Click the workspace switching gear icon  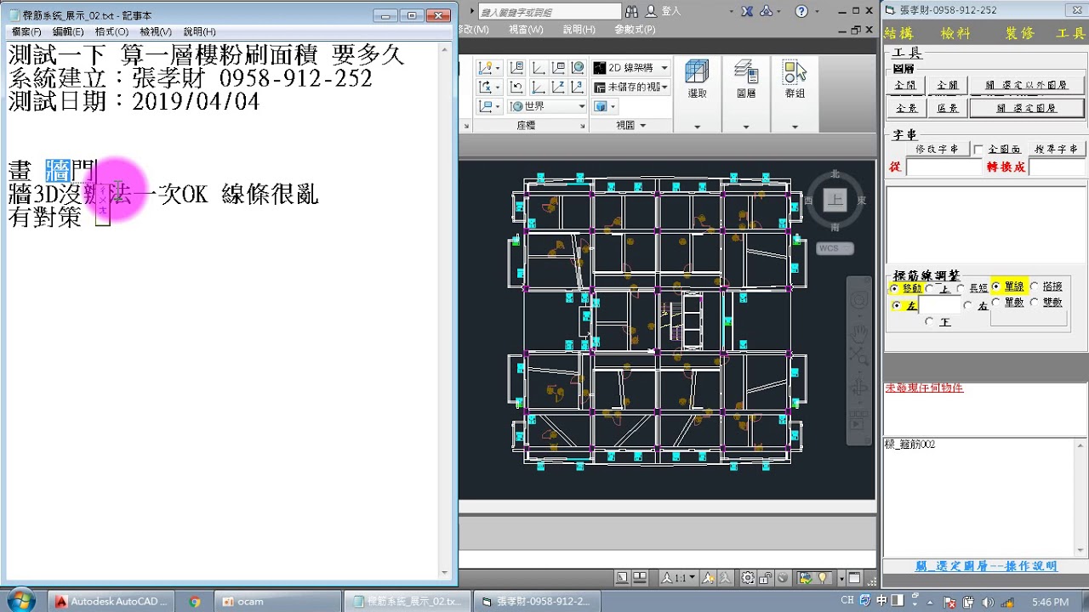(747, 578)
